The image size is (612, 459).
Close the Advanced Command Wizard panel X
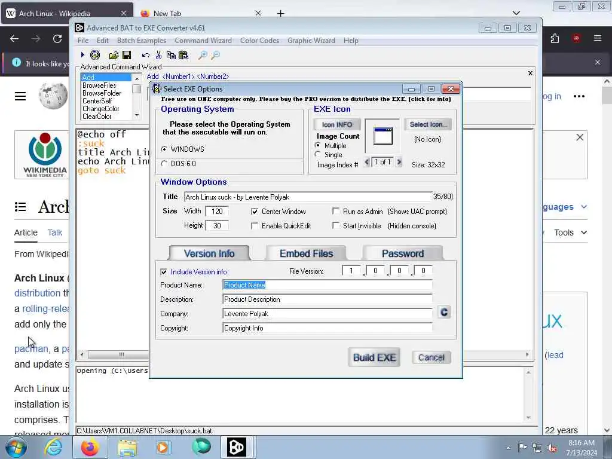pos(530,73)
